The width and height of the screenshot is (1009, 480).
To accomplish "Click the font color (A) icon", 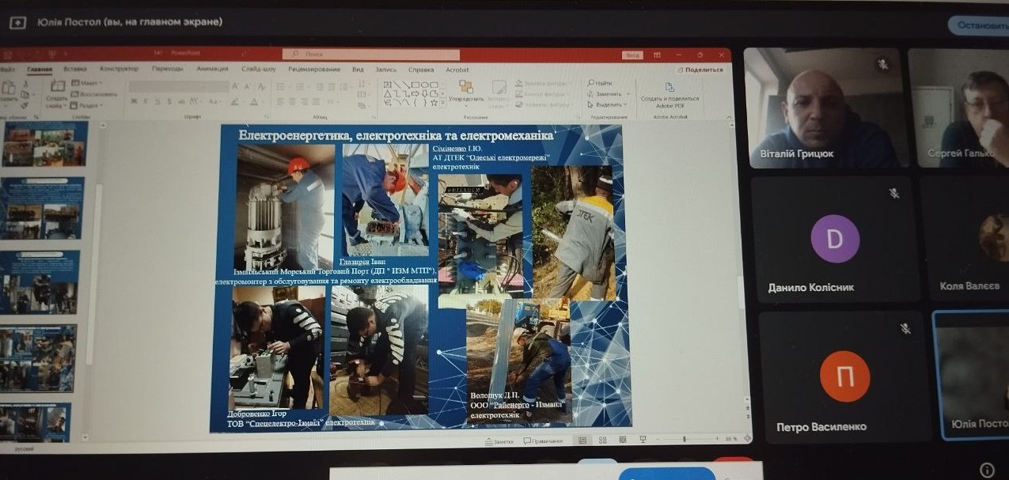I will (255, 101).
